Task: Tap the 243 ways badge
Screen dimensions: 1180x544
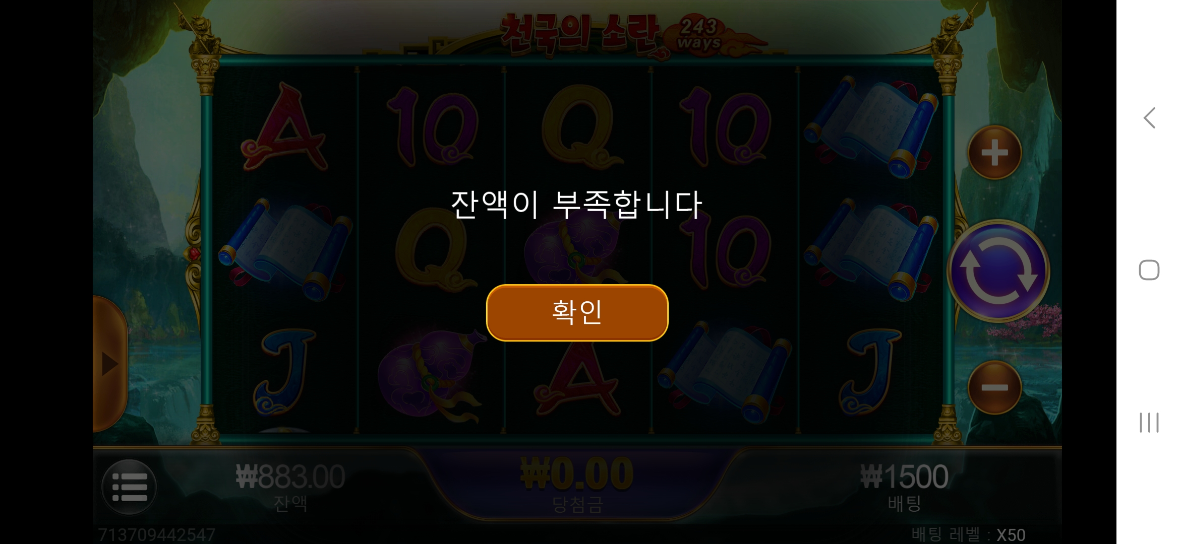Action: point(699,33)
